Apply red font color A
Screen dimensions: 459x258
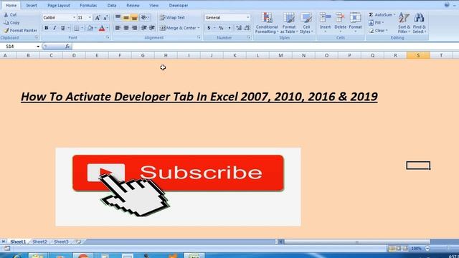(x=102, y=28)
